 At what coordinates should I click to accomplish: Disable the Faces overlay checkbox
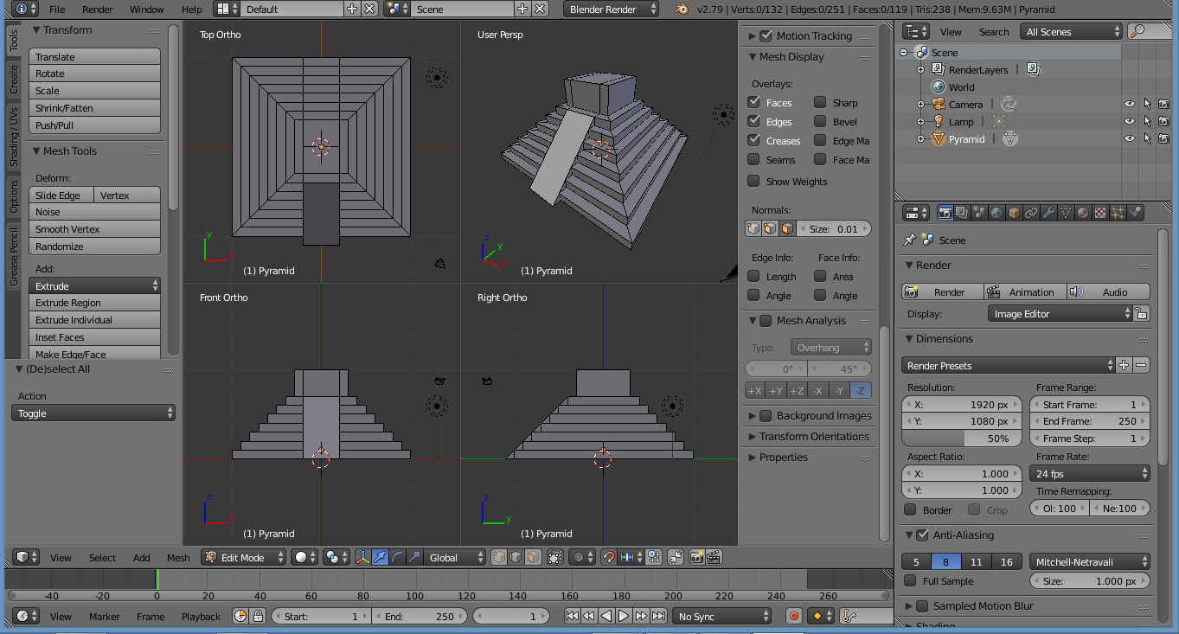(754, 102)
